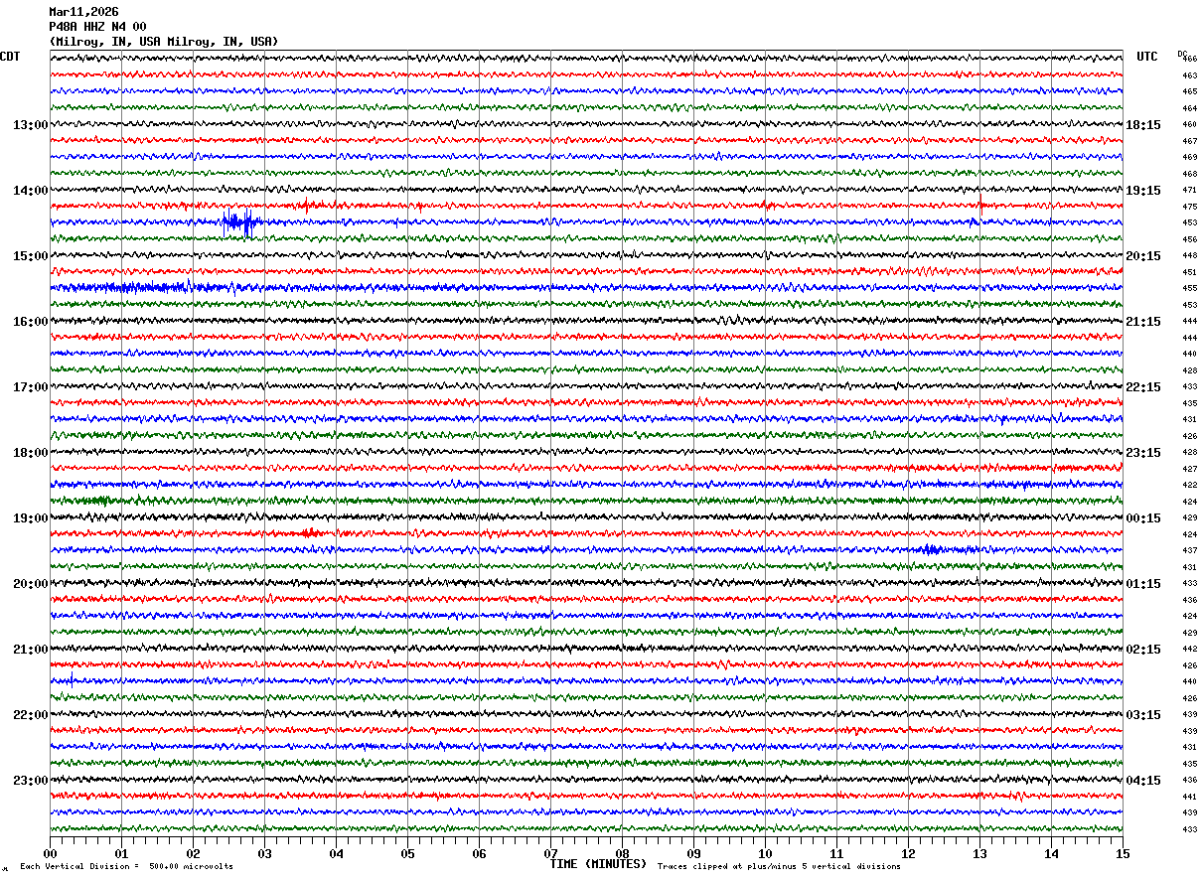Click the date label Mar11,2026
1202x880 pixels.
pyautogui.click(x=83, y=12)
